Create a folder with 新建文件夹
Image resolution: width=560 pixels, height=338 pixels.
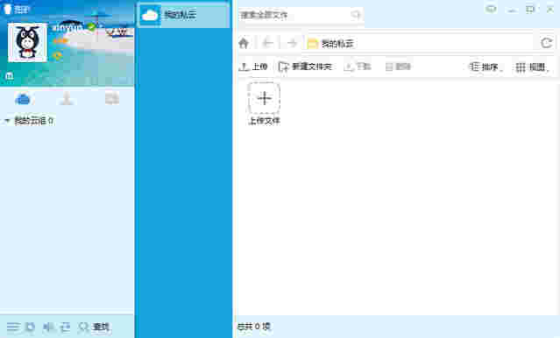click(x=305, y=67)
